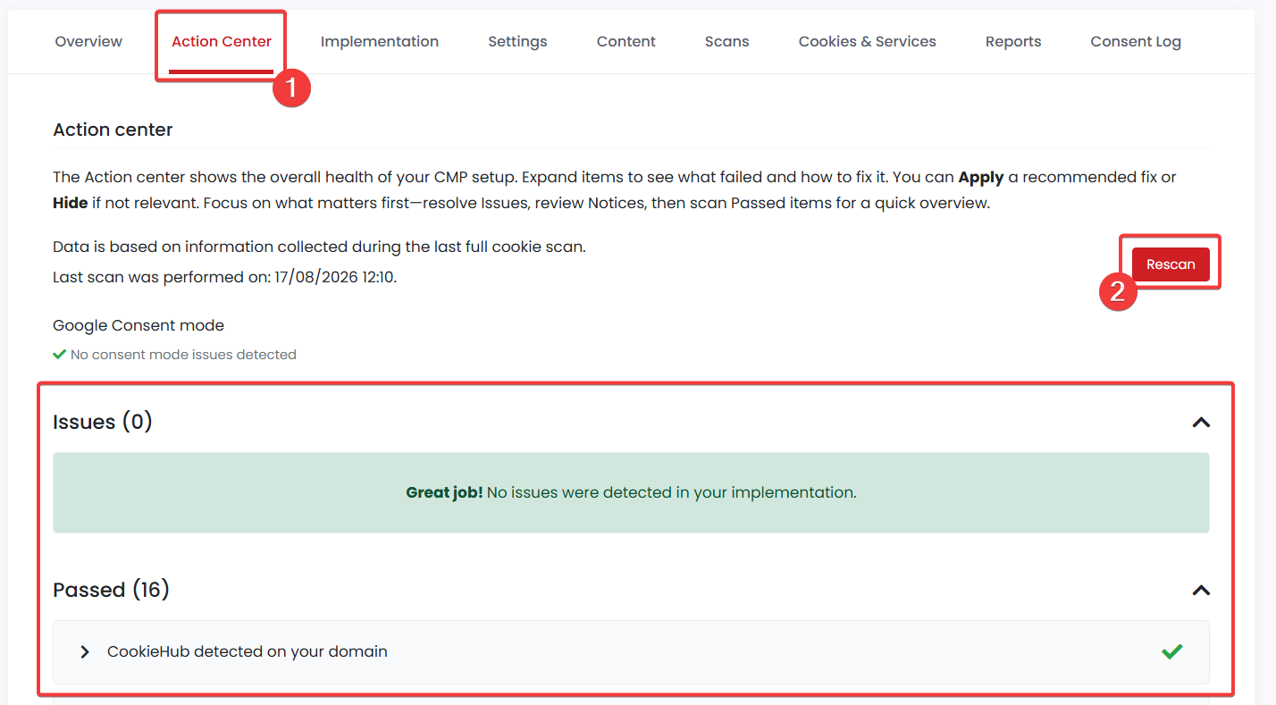This screenshot has height=705, width=1276.
Task: Go to the Settings tab
Action: click(517, 41)
